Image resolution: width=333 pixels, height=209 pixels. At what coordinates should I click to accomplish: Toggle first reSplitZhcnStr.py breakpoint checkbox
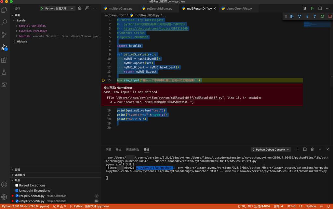click(17, 196)
